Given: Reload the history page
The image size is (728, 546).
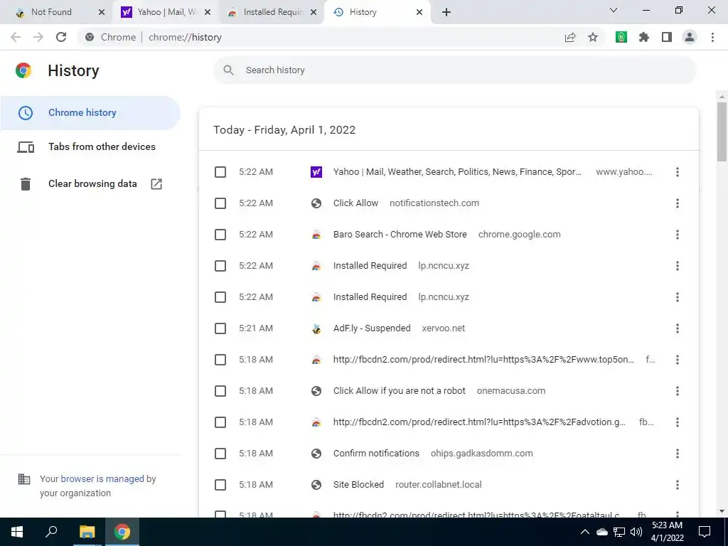Looking at the screenshot, I should click(61, 37).
